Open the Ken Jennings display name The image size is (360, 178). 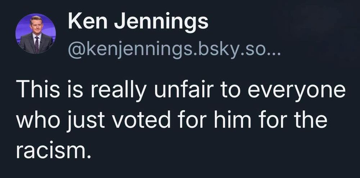click(x=138, y=22)
